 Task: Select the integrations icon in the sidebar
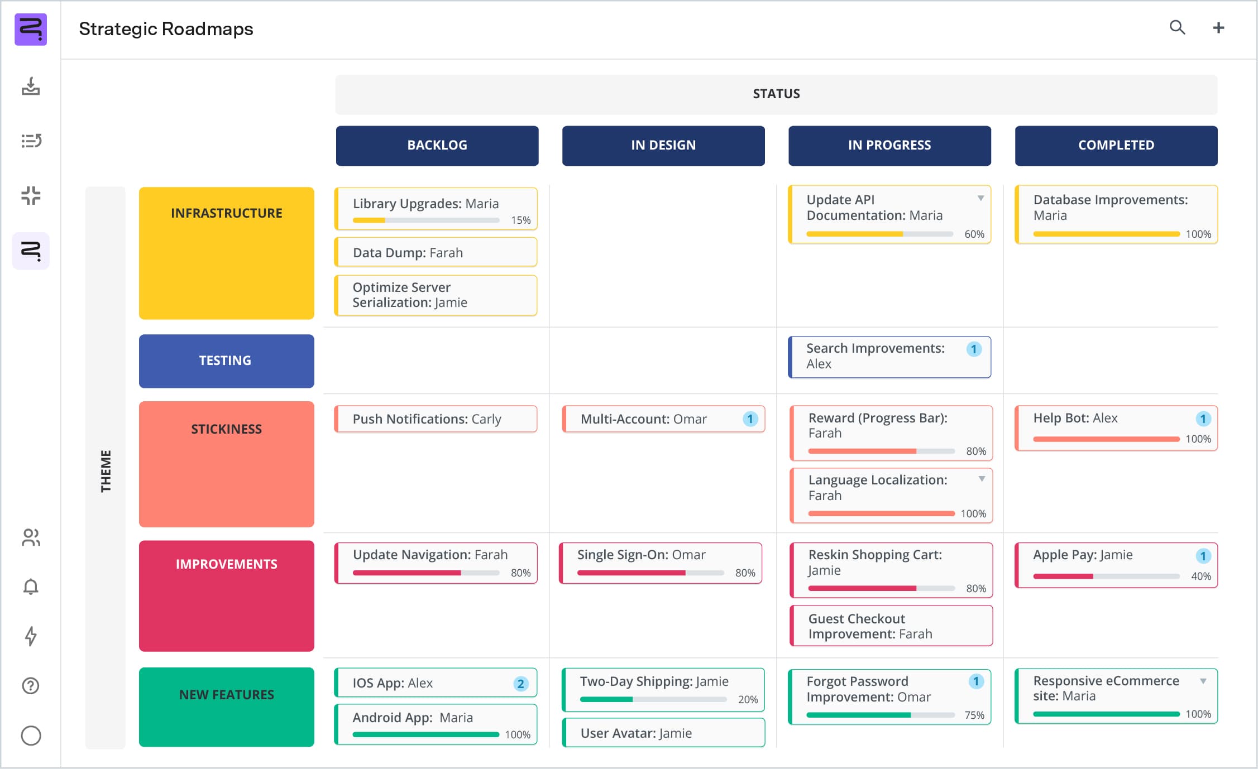pyautogui.click(x=31, y=196)
